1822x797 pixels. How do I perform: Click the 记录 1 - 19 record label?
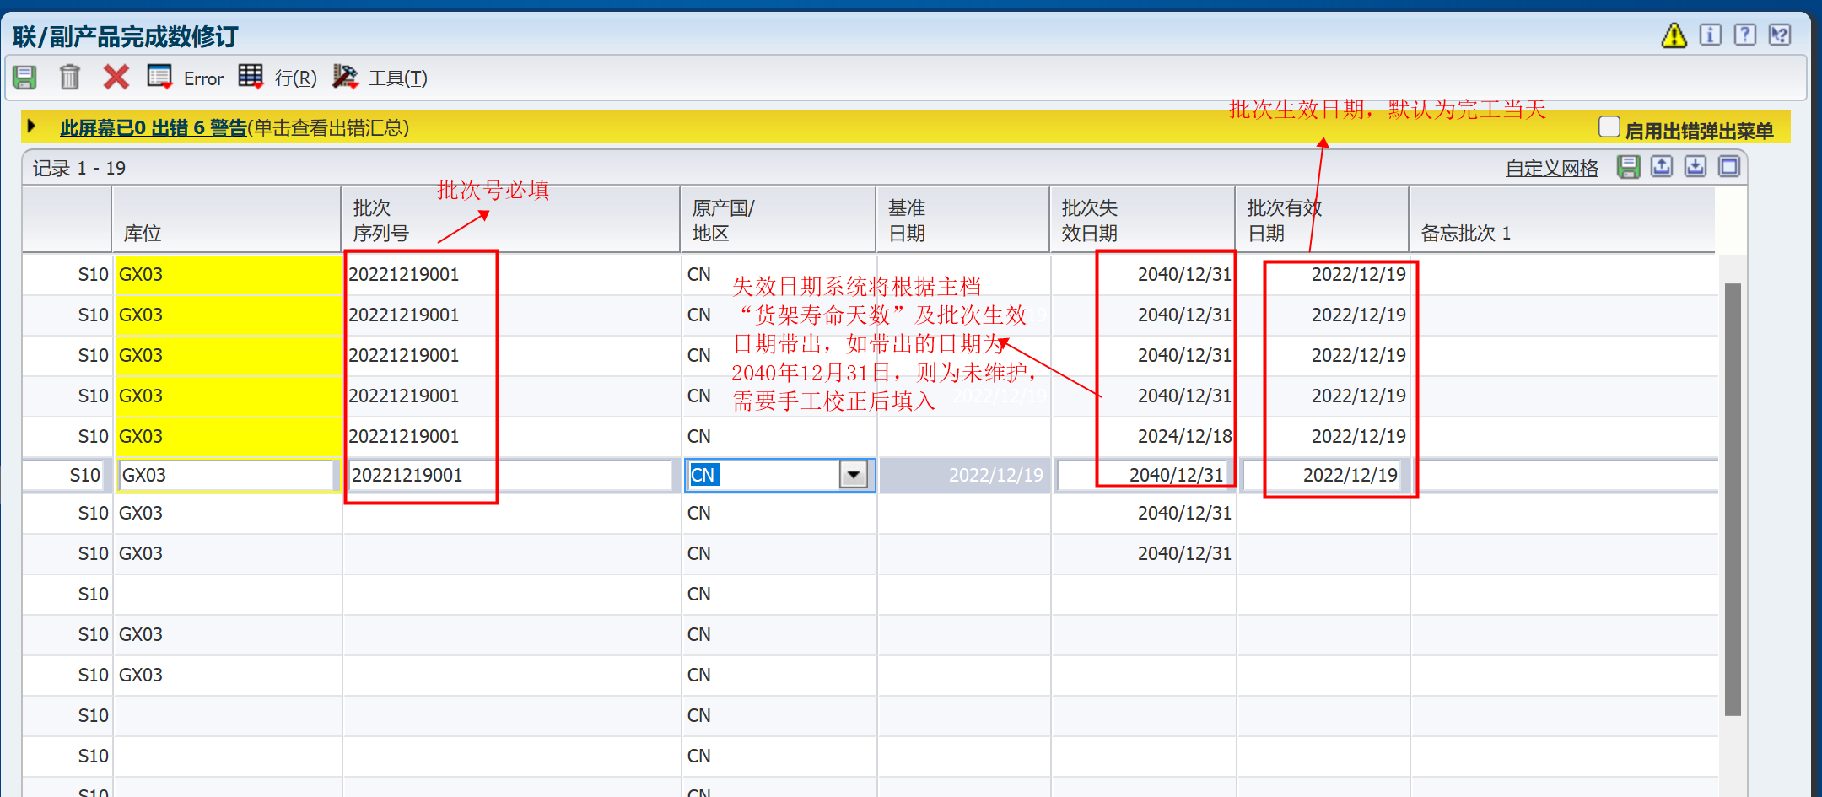click(79, 168)
